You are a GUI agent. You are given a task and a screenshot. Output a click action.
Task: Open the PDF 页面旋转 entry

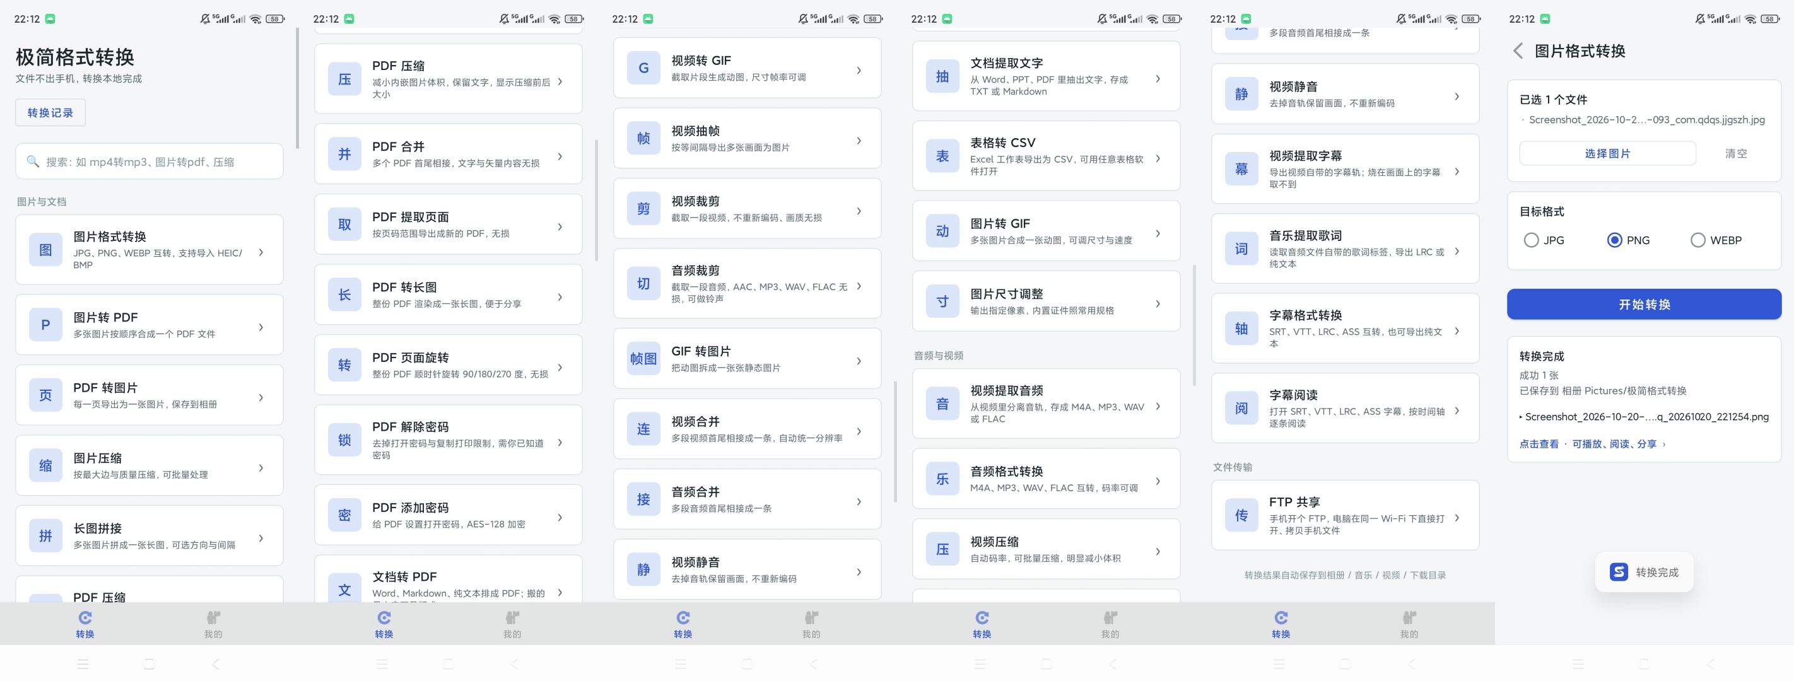point(448,365)
